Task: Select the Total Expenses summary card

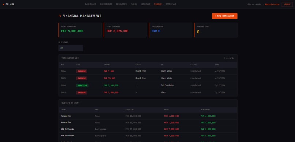Action: (125, 30)
